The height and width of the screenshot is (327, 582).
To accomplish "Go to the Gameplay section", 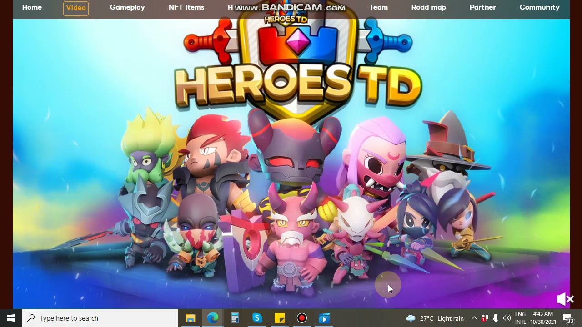I will coord(127,7).
